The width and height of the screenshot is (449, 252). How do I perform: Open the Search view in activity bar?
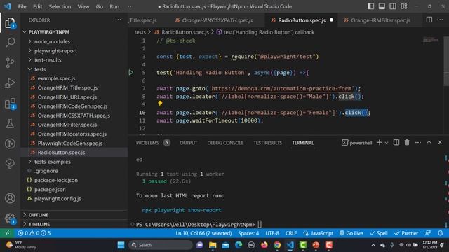[x=10, y=43]
